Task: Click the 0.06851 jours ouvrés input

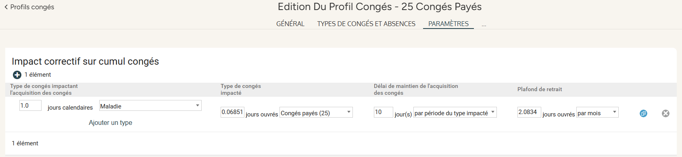Action: pyautogui.click(x=232, y=112)
